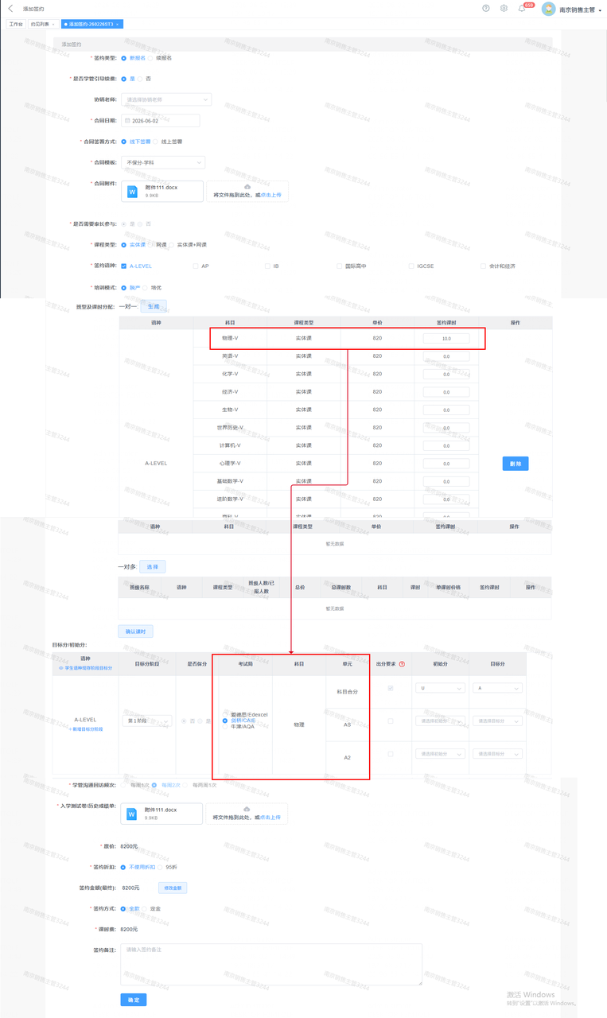The image size is (607, 1018).
Task: Tick the AS unit 出分要求 checkbox
Action: [x=390, y=721]
